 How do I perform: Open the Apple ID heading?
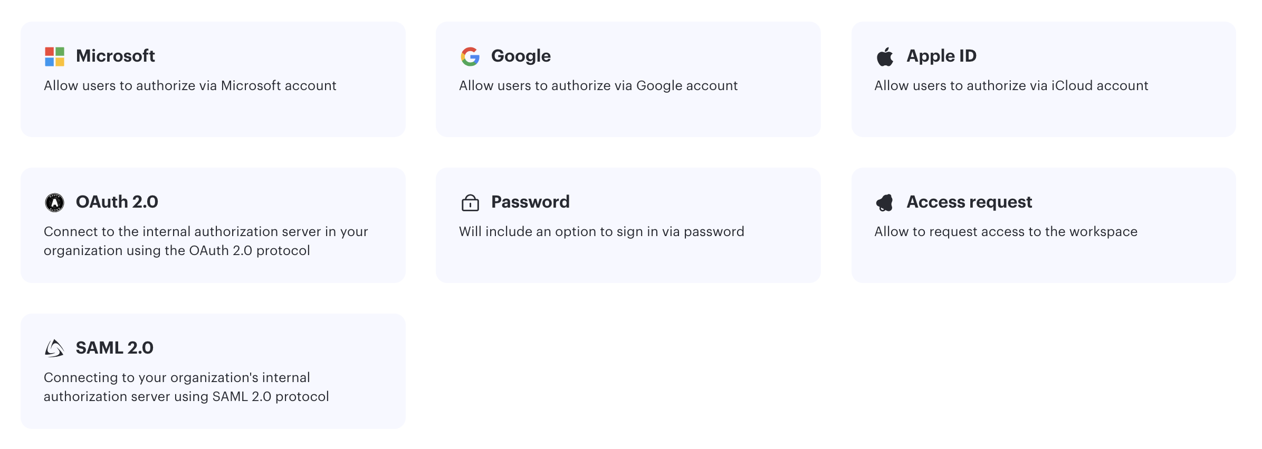pos(941,56)
